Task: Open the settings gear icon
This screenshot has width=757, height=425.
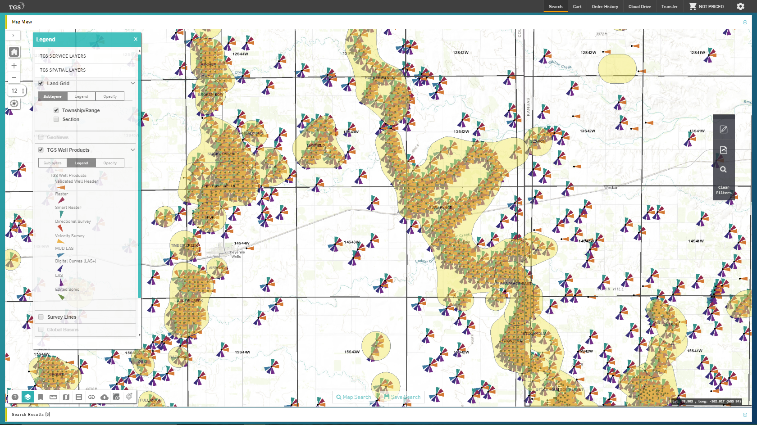Action: tap(740, 6)
